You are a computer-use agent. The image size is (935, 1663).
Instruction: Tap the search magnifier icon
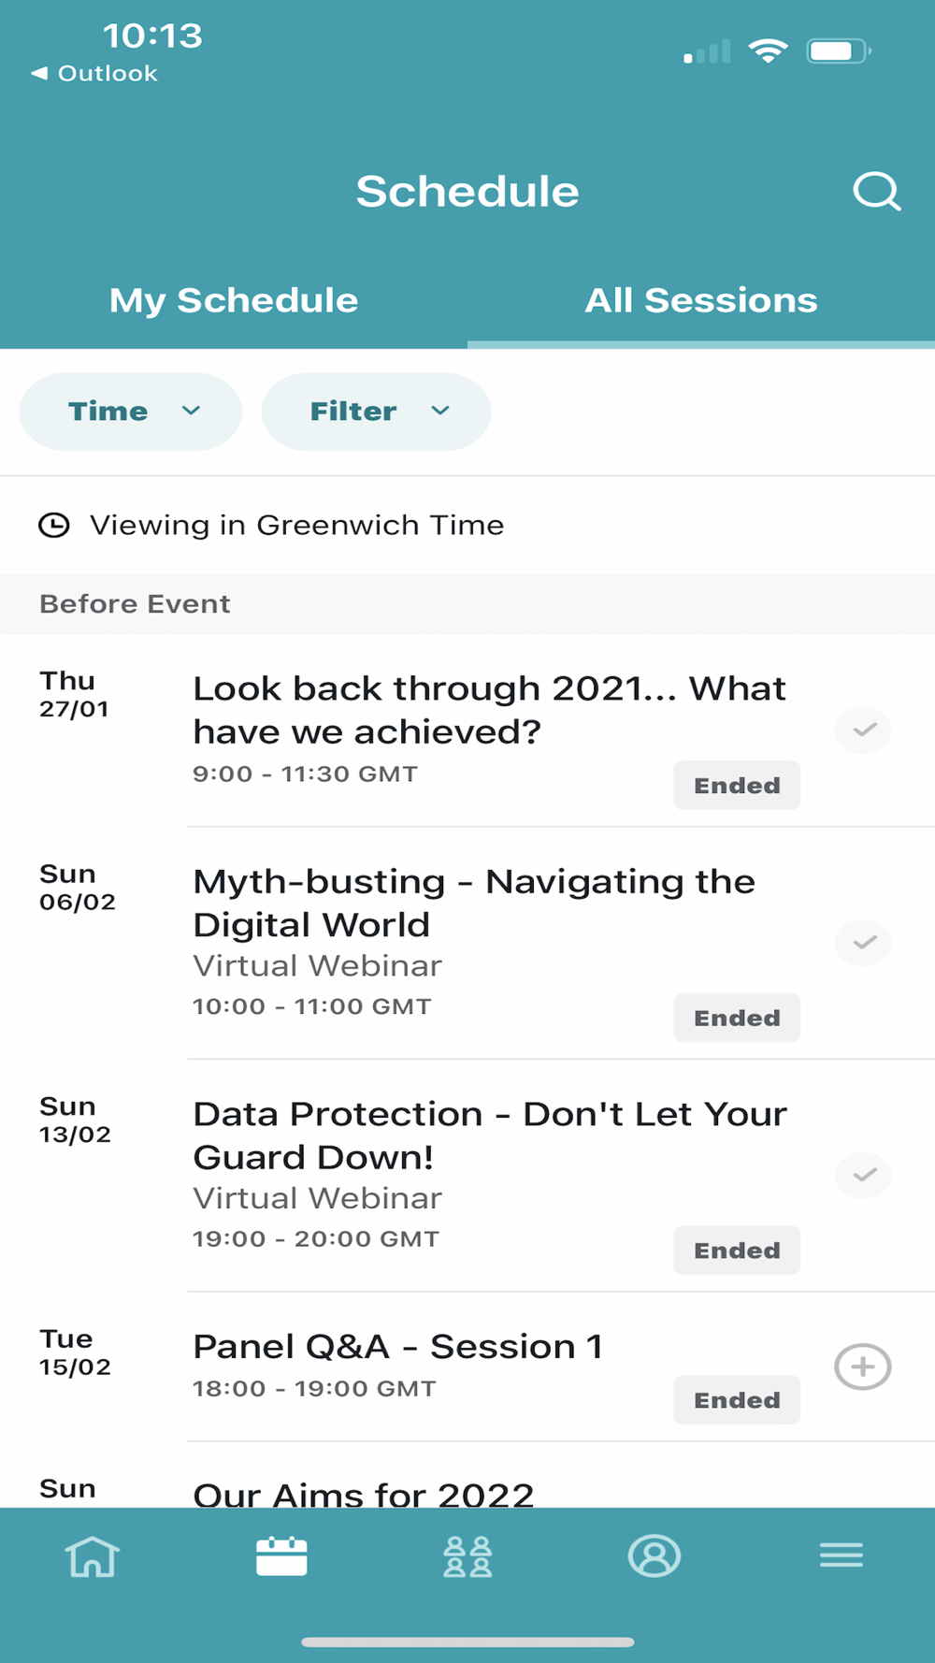pyautogui.click(x=876, y=192)
